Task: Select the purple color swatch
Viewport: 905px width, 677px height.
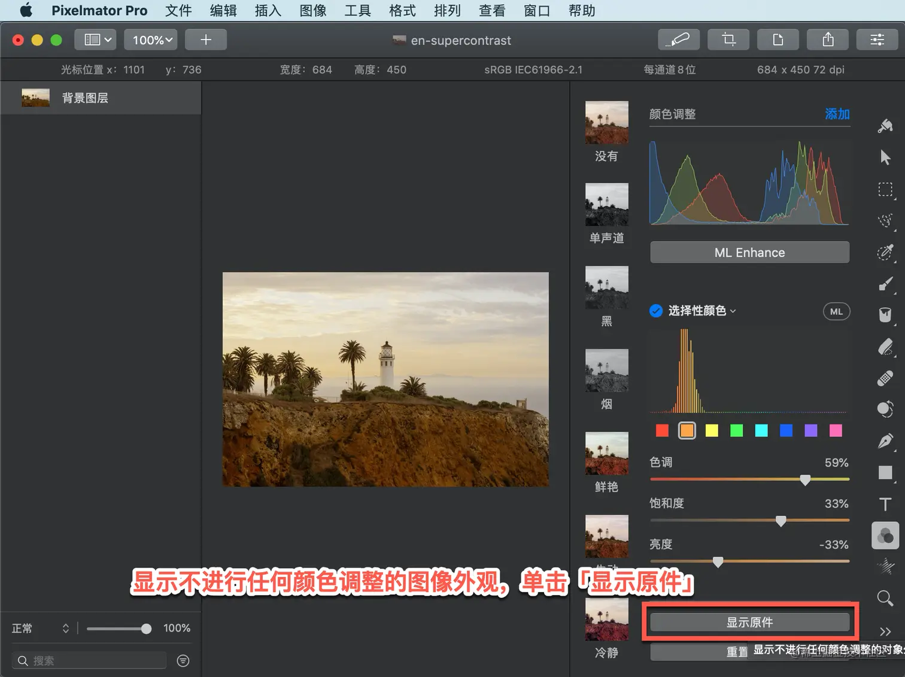Action: point(811,430)
